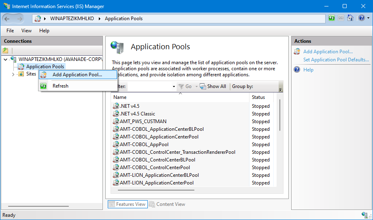Click Application Pools breadcrumb in address bar
Image resolution: width=373 pixels, height=220 pixels.
tap(124, 19)
